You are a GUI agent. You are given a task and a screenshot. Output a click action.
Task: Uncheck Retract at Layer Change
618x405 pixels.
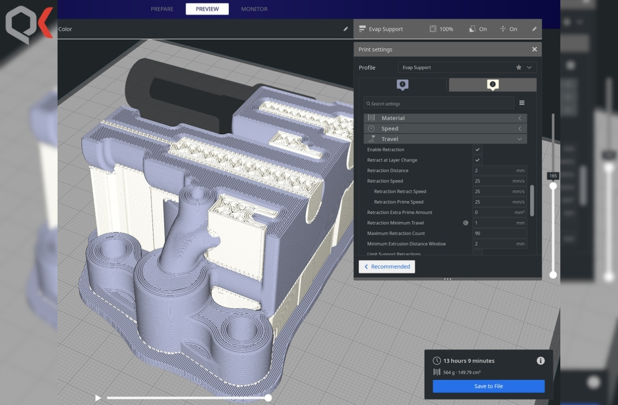[477, 160]
